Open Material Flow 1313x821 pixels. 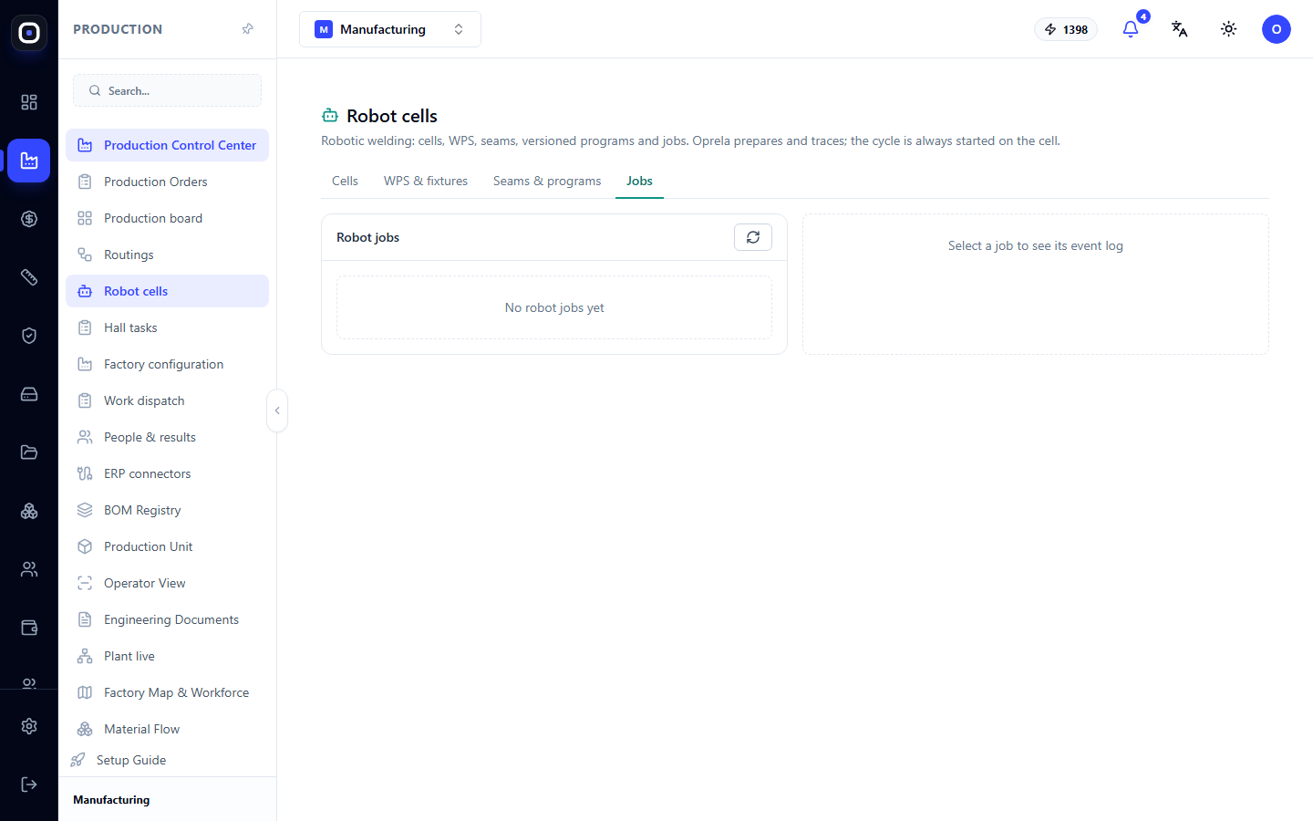pyautogui.click(x=167, y=729)
